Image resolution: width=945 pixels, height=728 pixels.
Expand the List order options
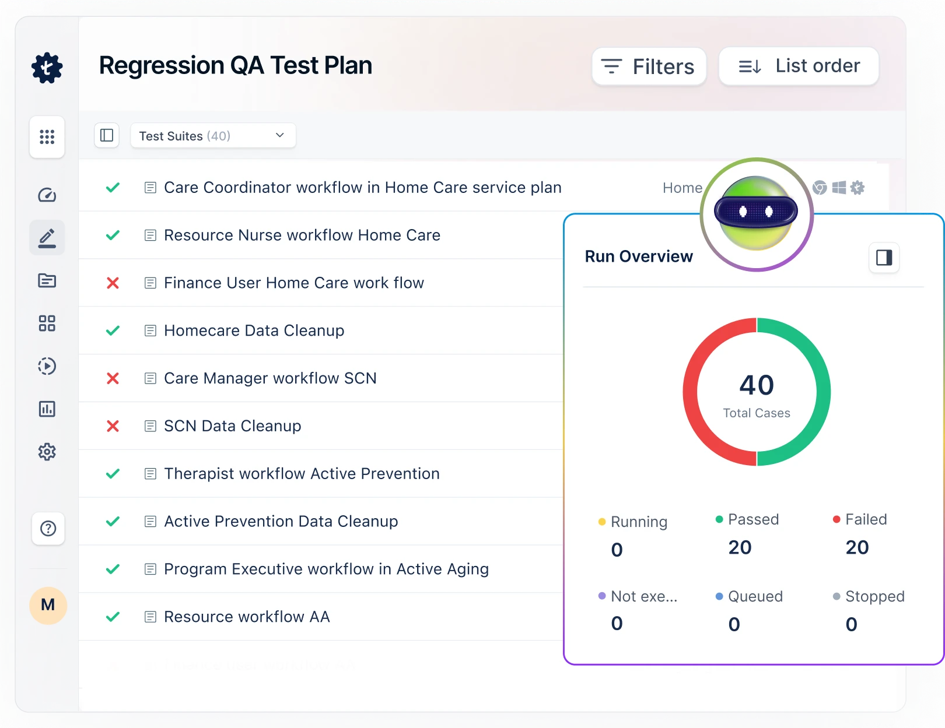click(x=798, y=66)
